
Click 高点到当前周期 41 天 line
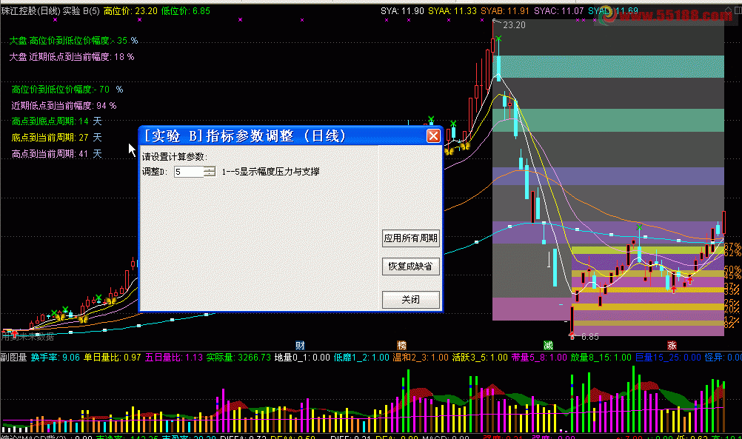click(57, 154)
